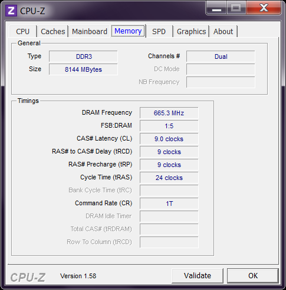The height and width of the screenshot is (290, 286).
Task: Click the DRAM Frequency 665.3 MHz value
Action: (x=169, y=113)
